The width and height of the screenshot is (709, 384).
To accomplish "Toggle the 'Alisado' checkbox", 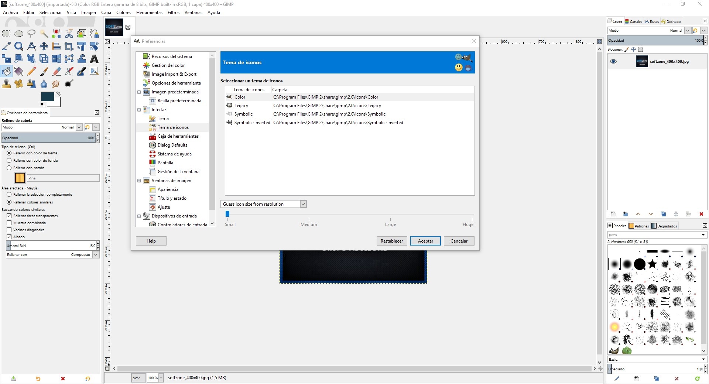I will tap(9, 237).
